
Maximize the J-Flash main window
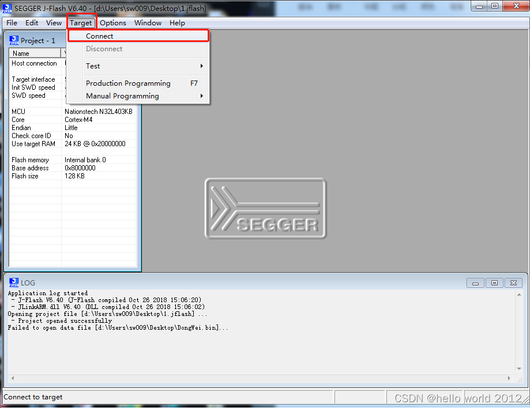[x=495, y=6]
